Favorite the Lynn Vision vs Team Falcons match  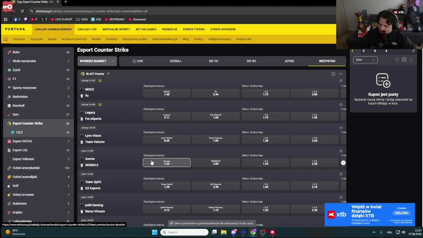(341, 128)
